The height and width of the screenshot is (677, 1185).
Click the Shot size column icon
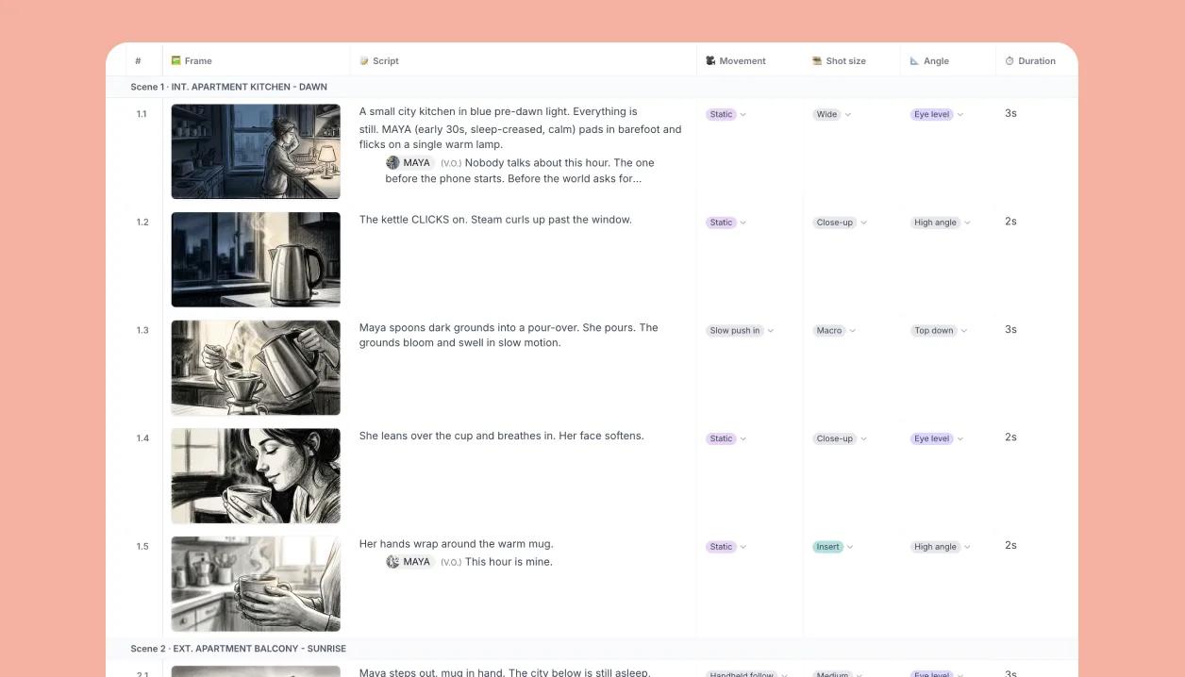(817, 60)
